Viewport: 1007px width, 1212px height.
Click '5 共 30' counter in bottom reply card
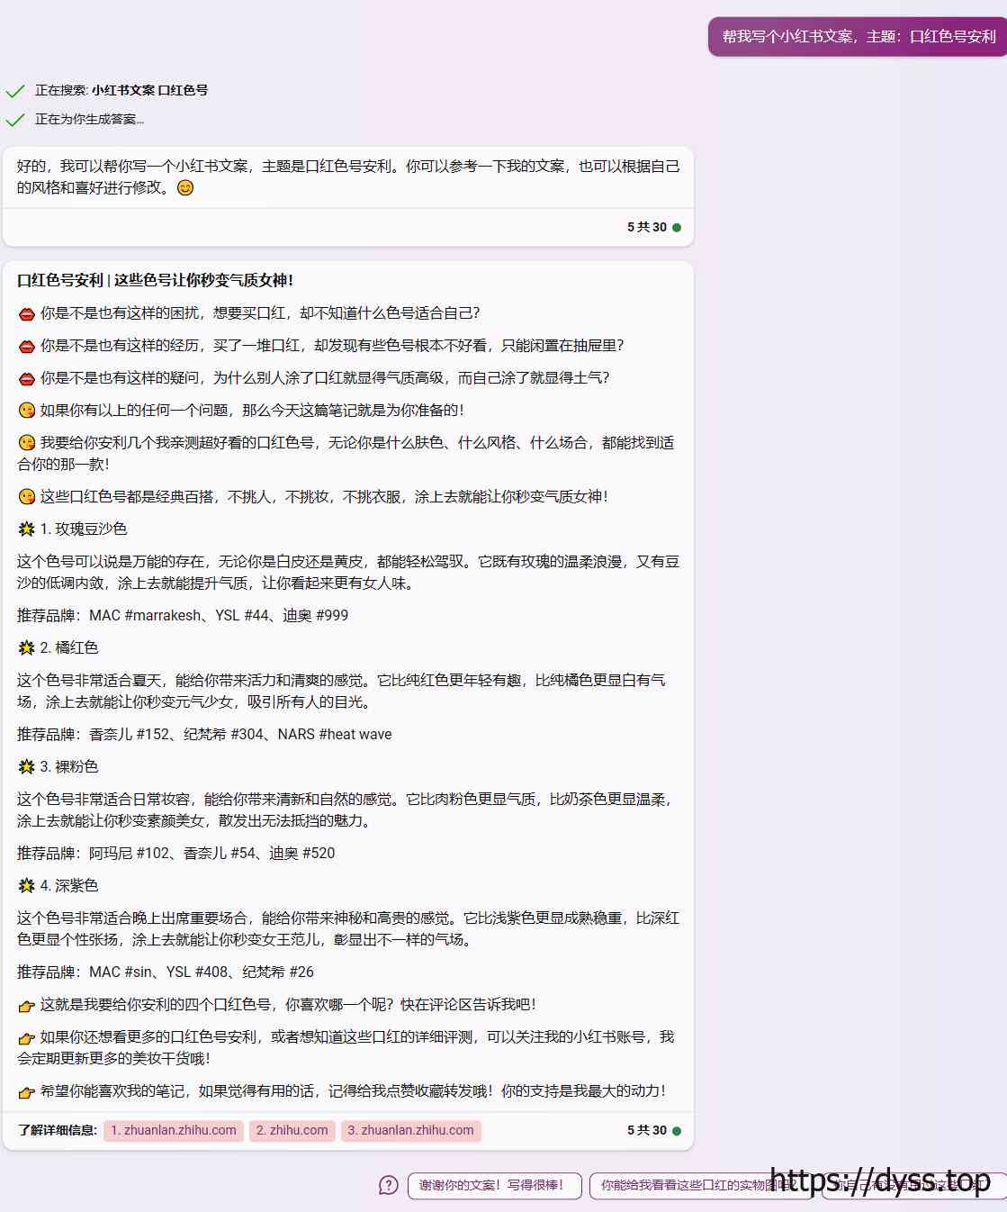pyautogui.click(x=647, y=1130)
